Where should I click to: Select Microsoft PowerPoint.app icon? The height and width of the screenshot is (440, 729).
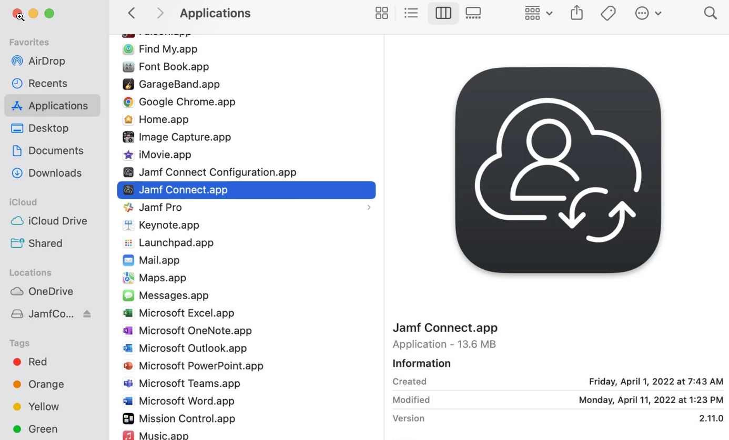[x=128, y=366]
